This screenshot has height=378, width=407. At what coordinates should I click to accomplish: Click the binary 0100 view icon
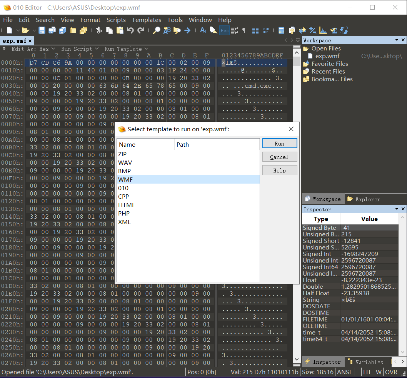(265, 30)
